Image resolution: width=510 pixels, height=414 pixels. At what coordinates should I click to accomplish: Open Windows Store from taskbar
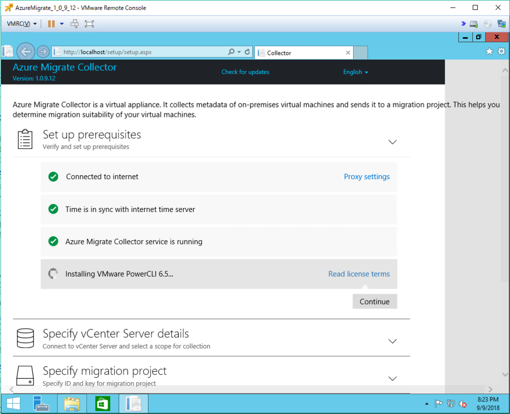coord(103,404)
